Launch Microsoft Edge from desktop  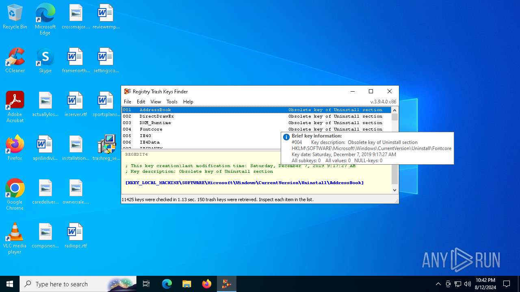[x=45, y=19]
